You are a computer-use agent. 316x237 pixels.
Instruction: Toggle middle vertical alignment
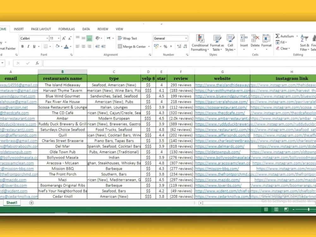83,38
